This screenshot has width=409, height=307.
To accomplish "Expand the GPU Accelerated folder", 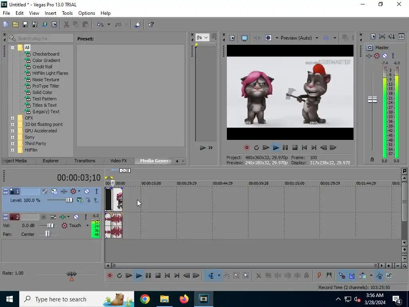I will pyautogui.click(x=12, y=131).
